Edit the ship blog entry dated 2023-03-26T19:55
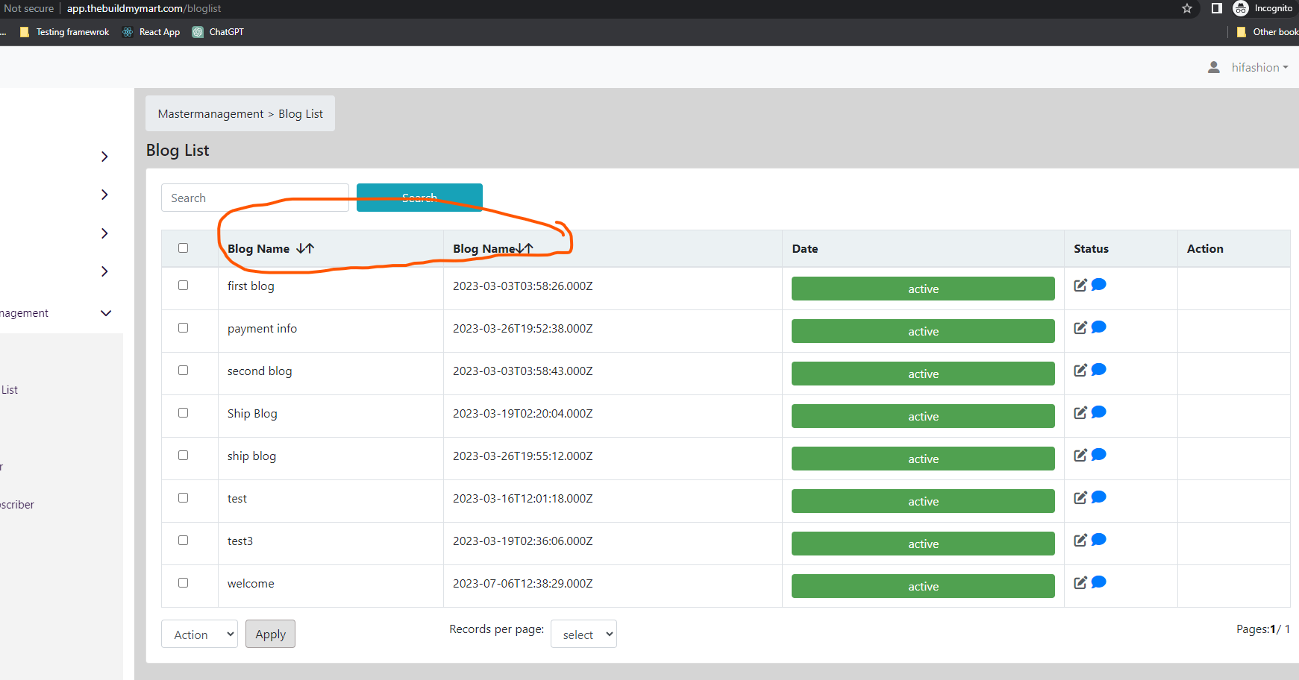 point(1080,455)
